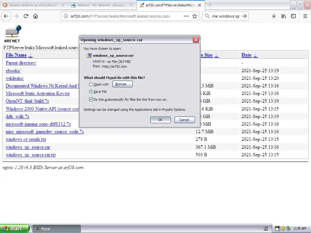
Task: Click the HFS tray icon
Action: (x=278, y=228)
